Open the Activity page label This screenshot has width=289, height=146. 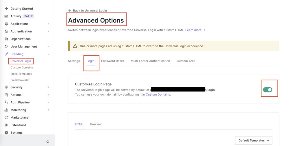16,16
